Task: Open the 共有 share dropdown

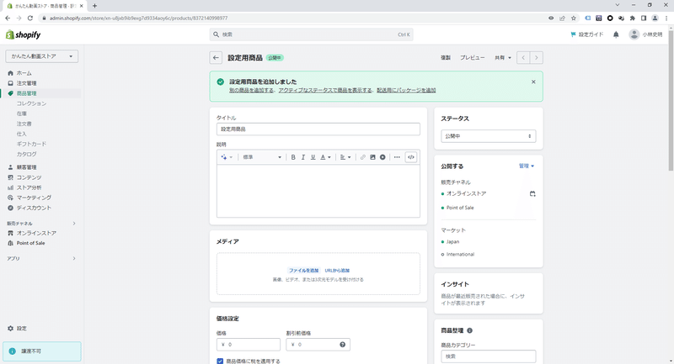Action: pos(502,58)
